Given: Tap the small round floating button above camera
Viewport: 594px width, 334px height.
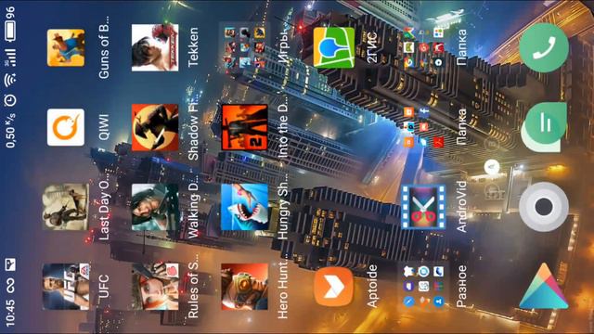Looking at the screenshot, I should click(492, 167).
